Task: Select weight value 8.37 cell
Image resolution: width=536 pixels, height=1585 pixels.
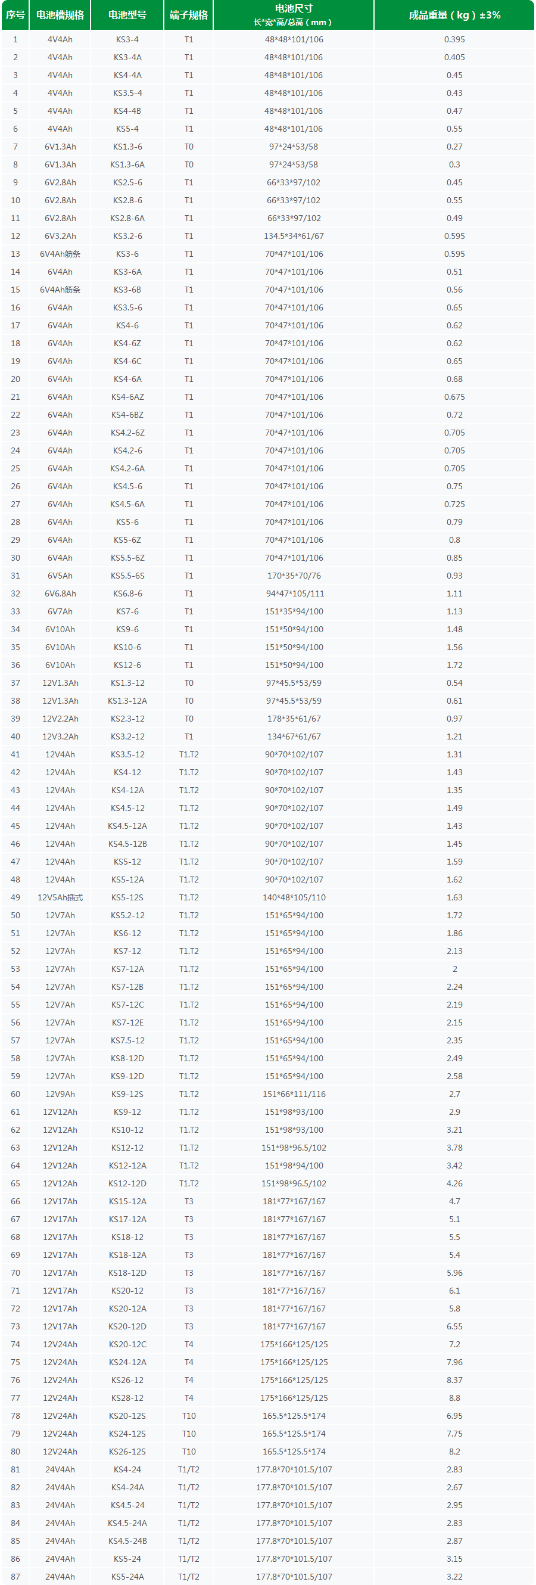Action: pyautogui.click(x=454, y=1380)
